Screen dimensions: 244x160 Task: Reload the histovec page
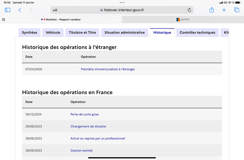click(x=189, y=10)
